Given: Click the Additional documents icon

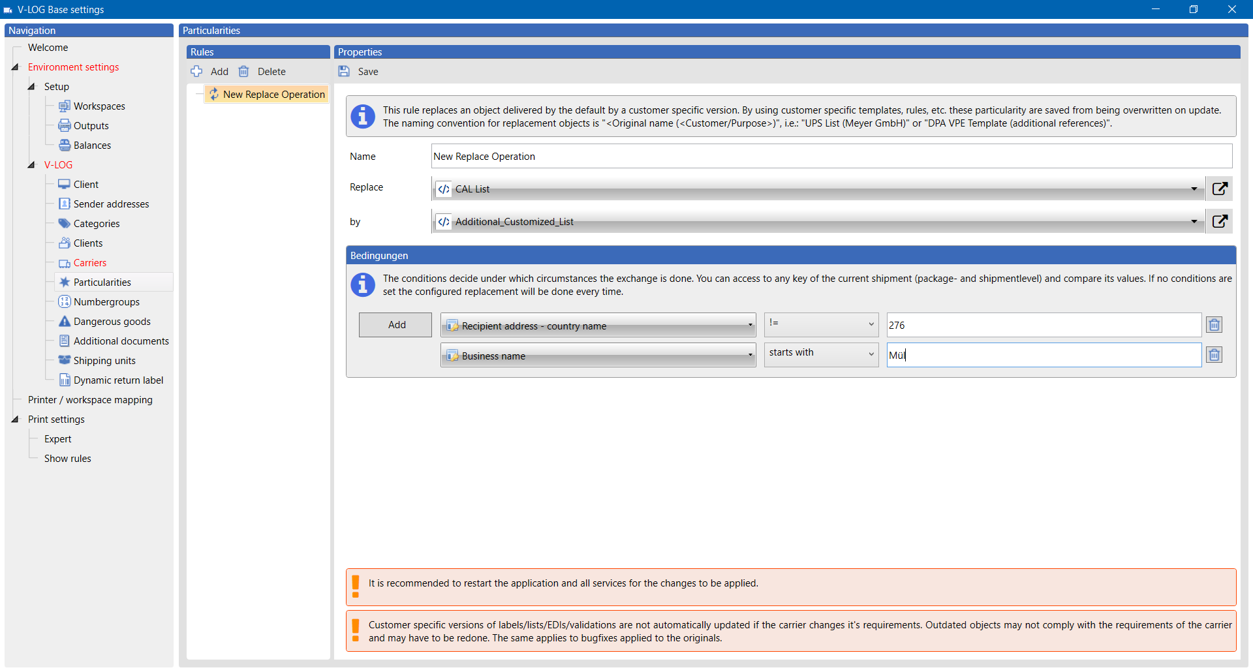Looking at the screenshot, I should click(65, 341).
